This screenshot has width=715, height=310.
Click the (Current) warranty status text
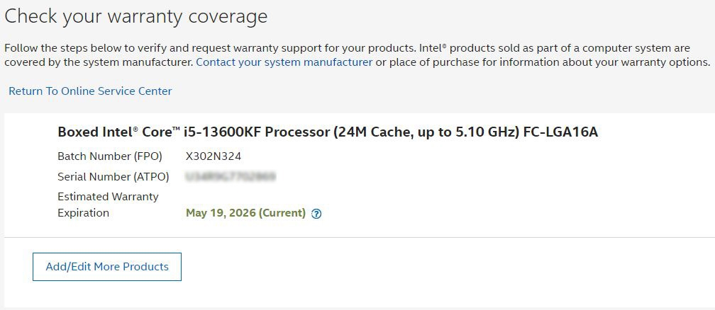tap(282, 213)
